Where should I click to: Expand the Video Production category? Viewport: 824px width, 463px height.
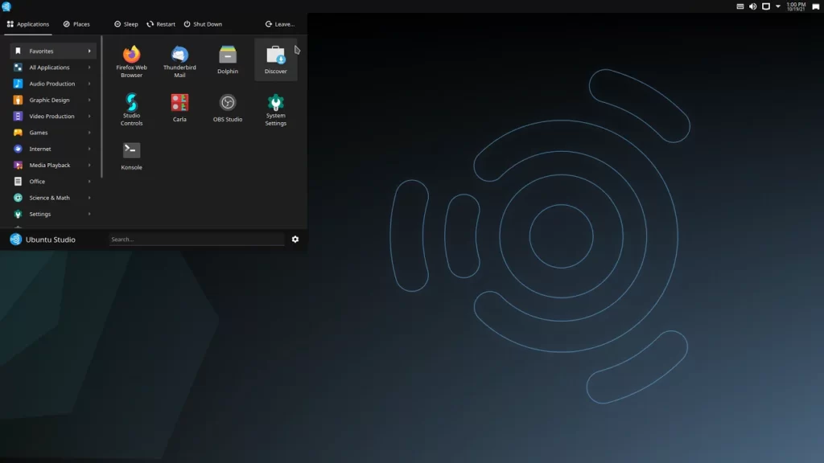(52, 117)
